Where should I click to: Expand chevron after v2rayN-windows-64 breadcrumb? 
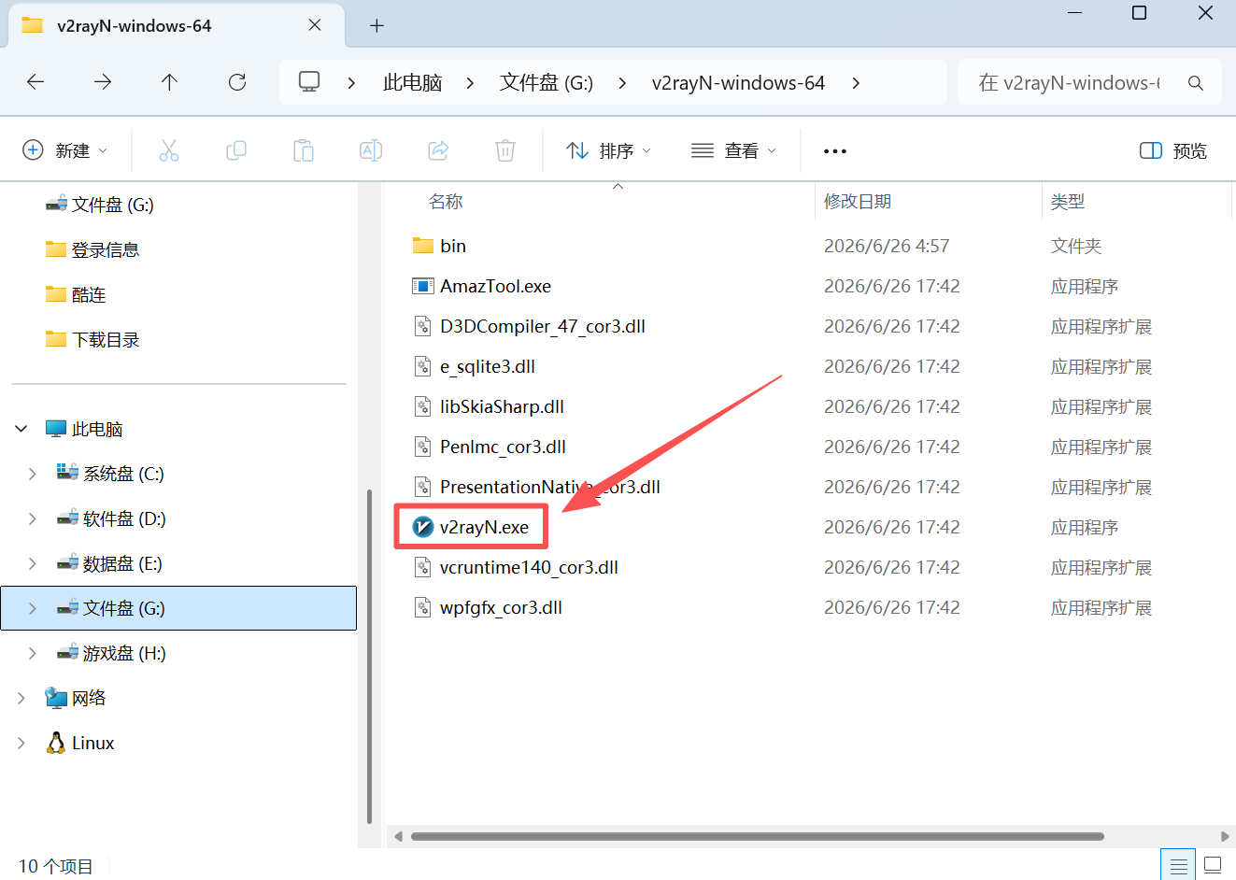point(856,83)
